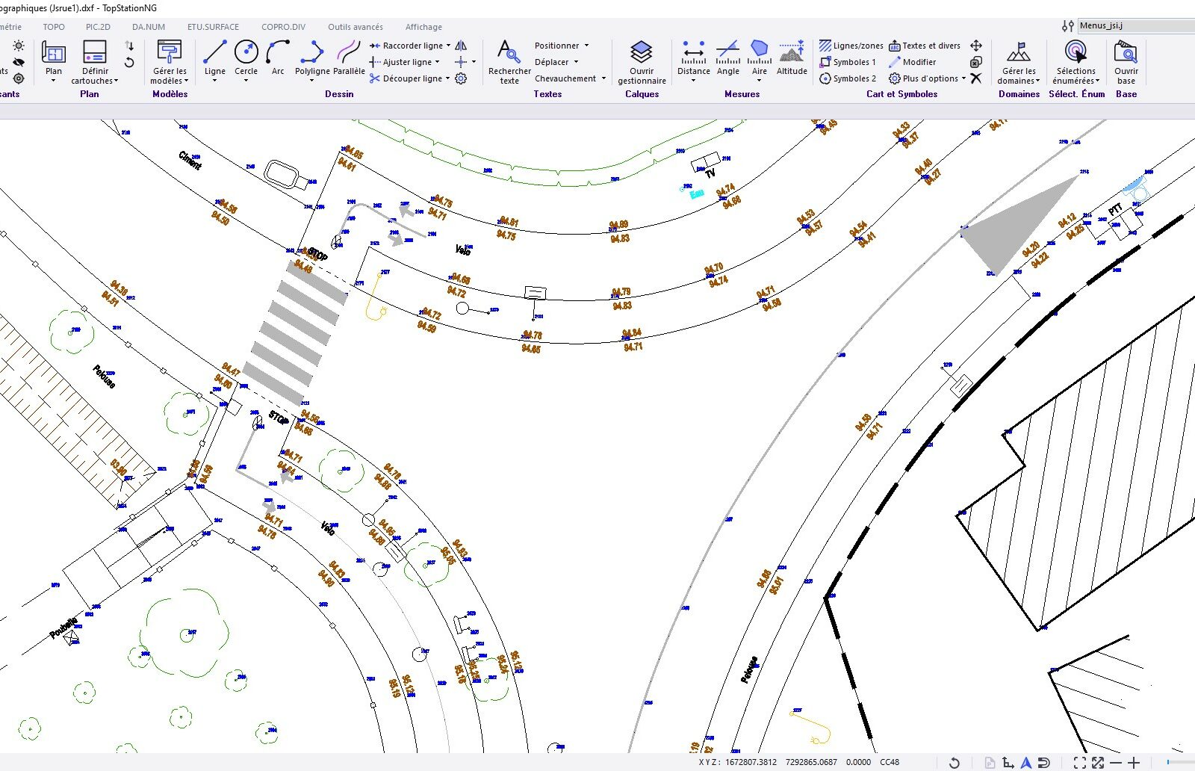
Task: Click the Symboles 1 button
Action: click(x=848, y=62)
